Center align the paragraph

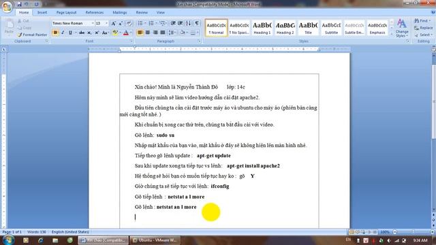coord(148,33)
